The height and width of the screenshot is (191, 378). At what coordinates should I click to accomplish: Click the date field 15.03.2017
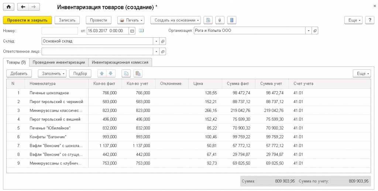[108, 31]
